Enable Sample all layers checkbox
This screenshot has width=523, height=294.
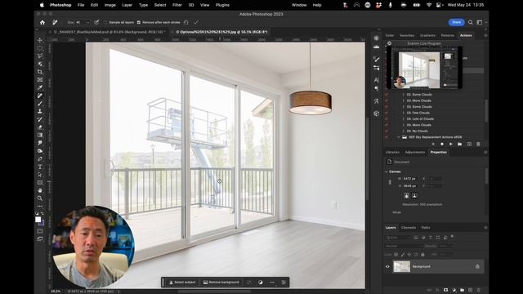[x=105, y=22]
